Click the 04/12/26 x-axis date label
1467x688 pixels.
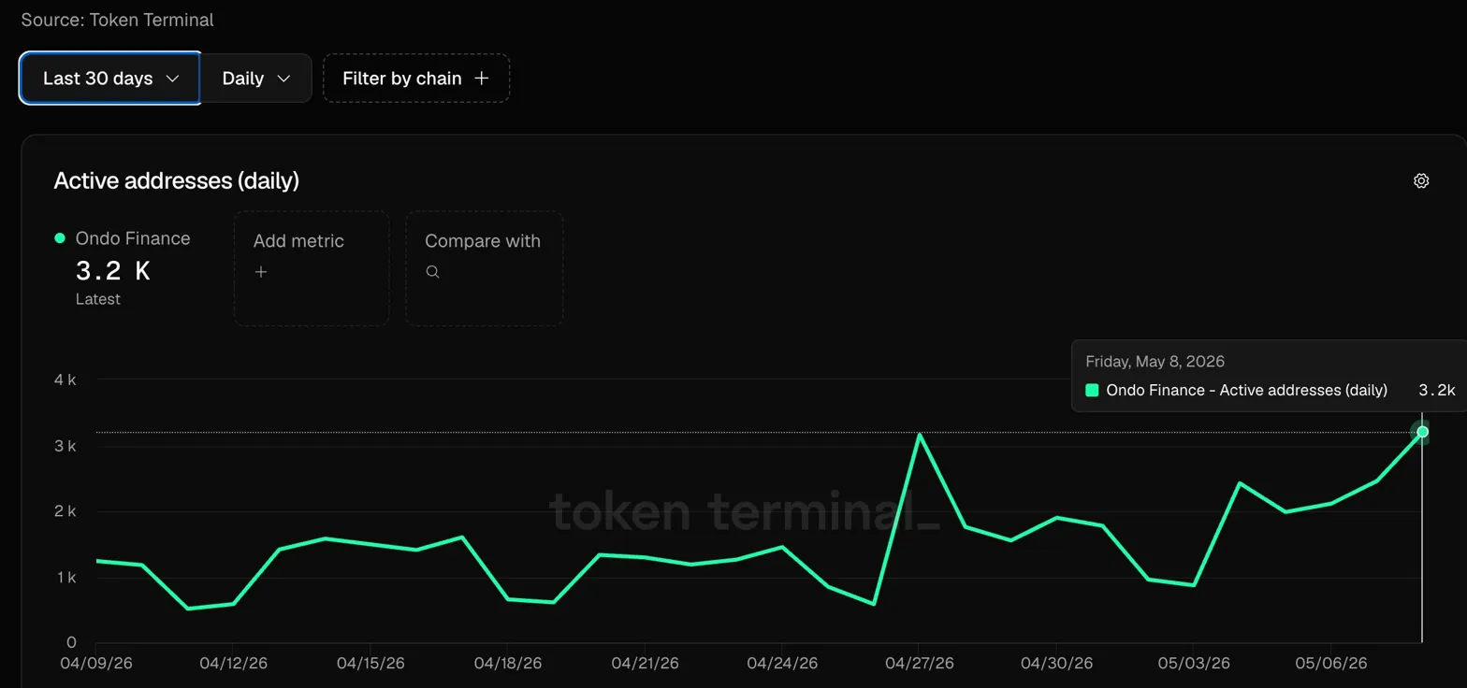pyautogui.click(x=233, y=663)
